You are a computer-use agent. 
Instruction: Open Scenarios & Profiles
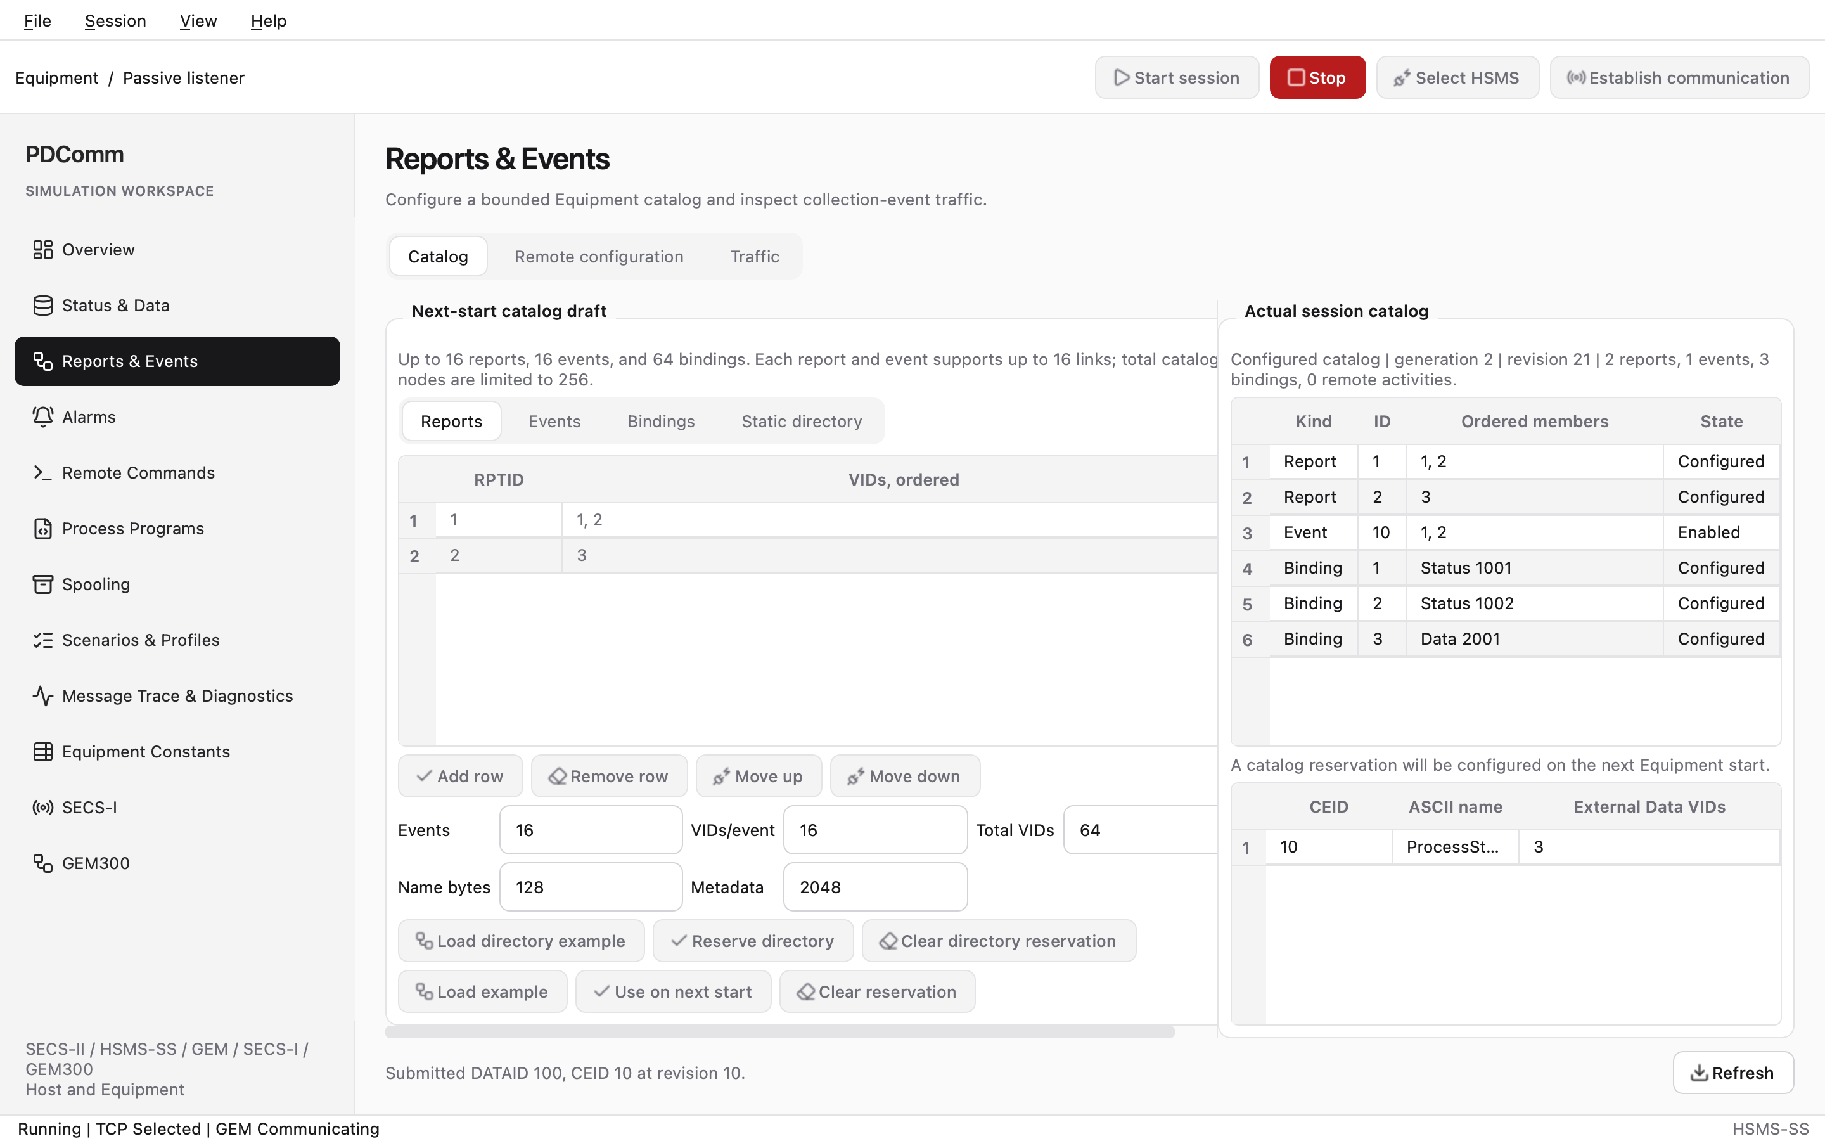coord(177,641)
